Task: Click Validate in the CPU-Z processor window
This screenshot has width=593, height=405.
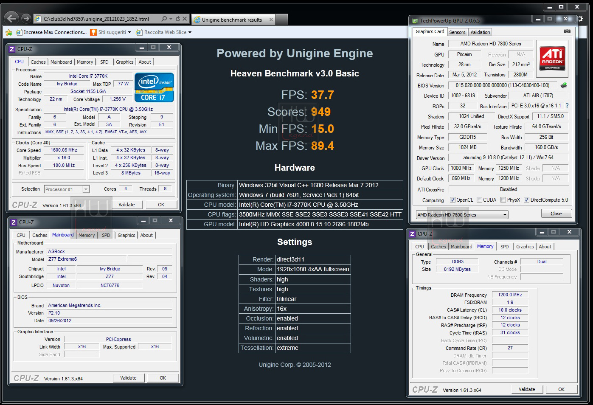Action: pyautogui.click(x=126, y=205)
